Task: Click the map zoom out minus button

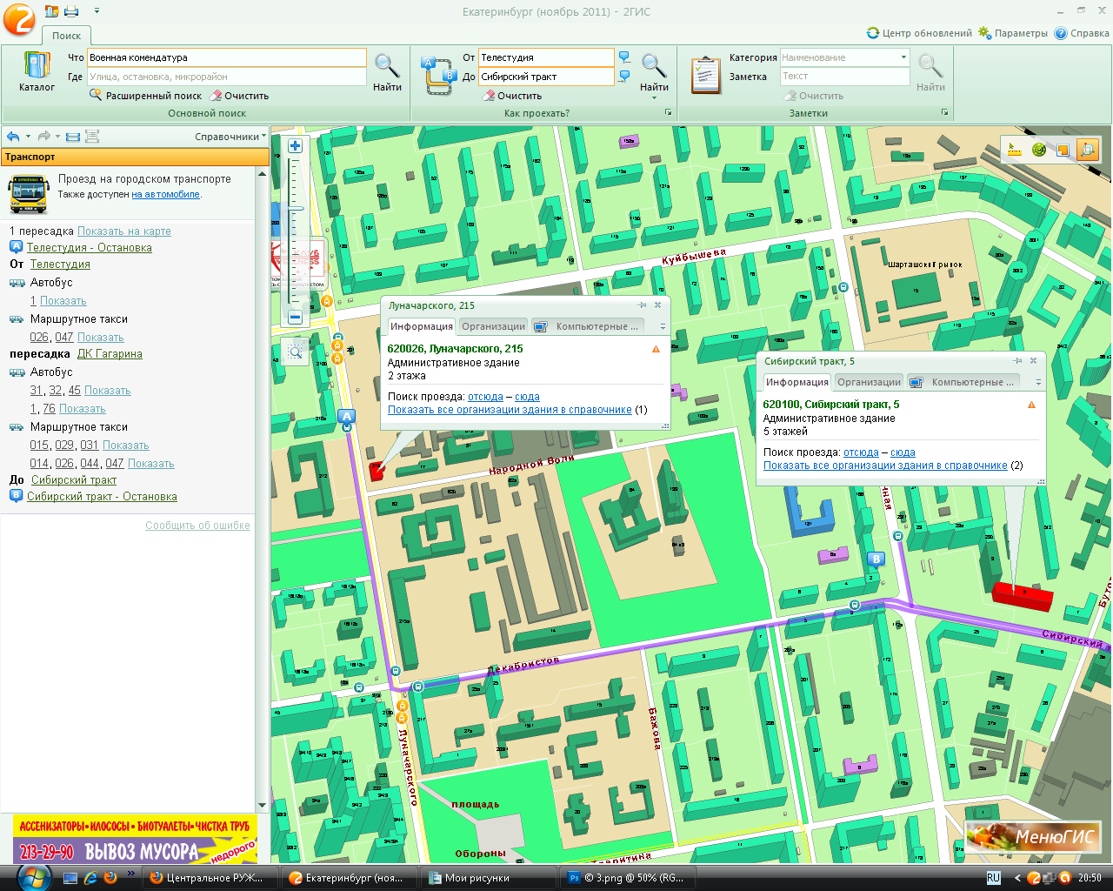Action: [296, 318]
